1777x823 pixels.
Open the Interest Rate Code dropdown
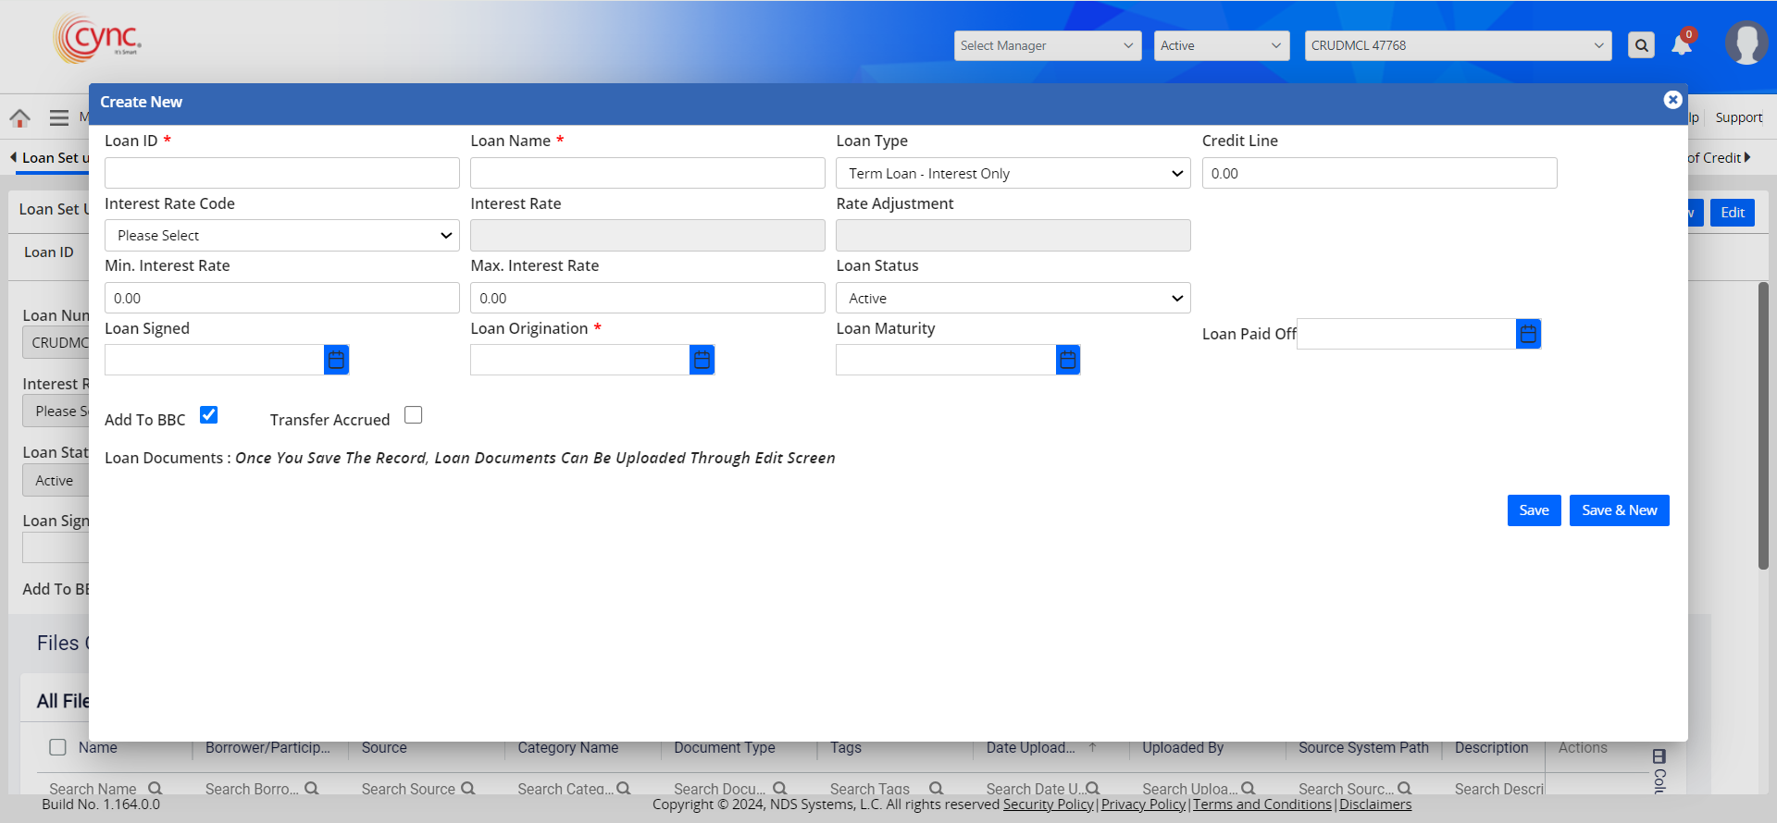pos(281,236)
